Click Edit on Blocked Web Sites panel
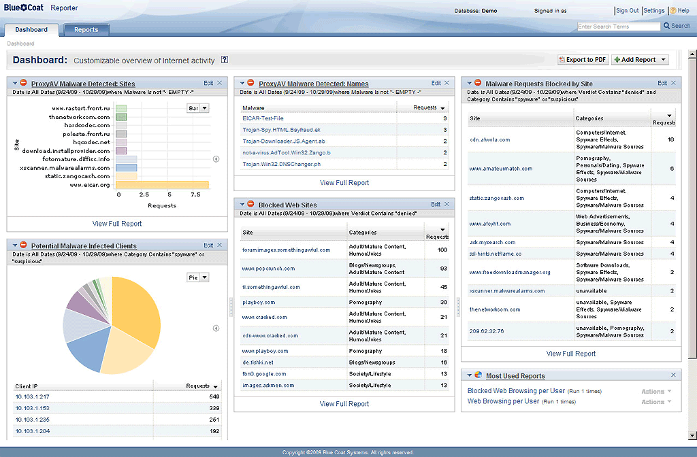Image resolution: width=697 pixels, height=457 pixels. (436, 204)
